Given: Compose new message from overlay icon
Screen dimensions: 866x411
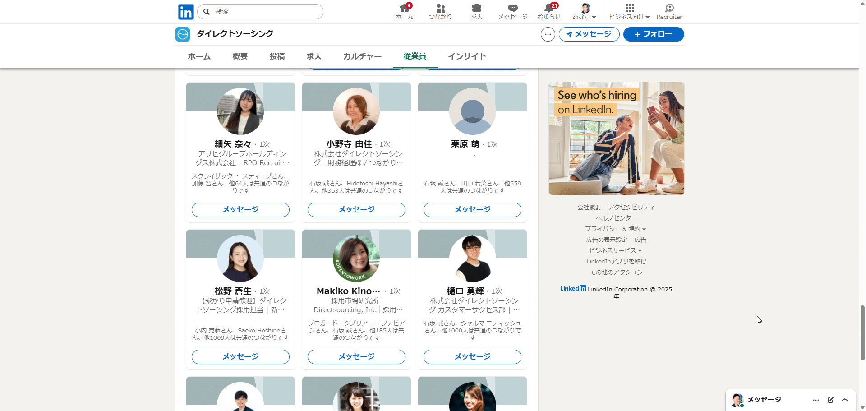Looking at the screenshot, I should pos(830,400).
